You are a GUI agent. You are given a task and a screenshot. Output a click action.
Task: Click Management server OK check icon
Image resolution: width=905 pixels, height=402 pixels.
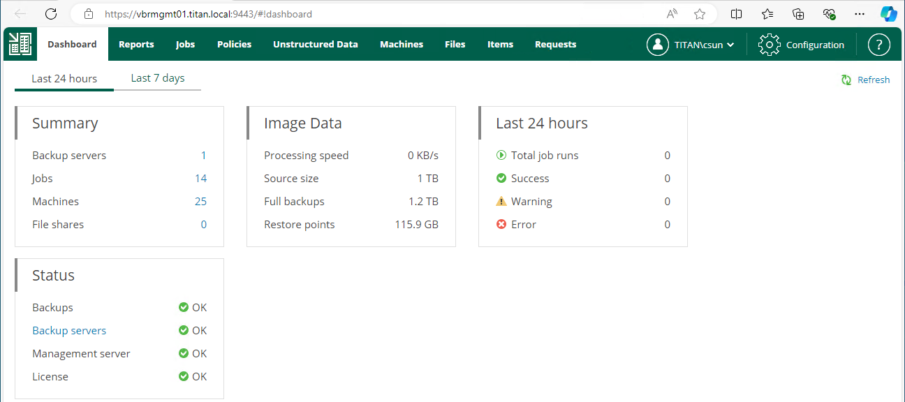(184, 354)
